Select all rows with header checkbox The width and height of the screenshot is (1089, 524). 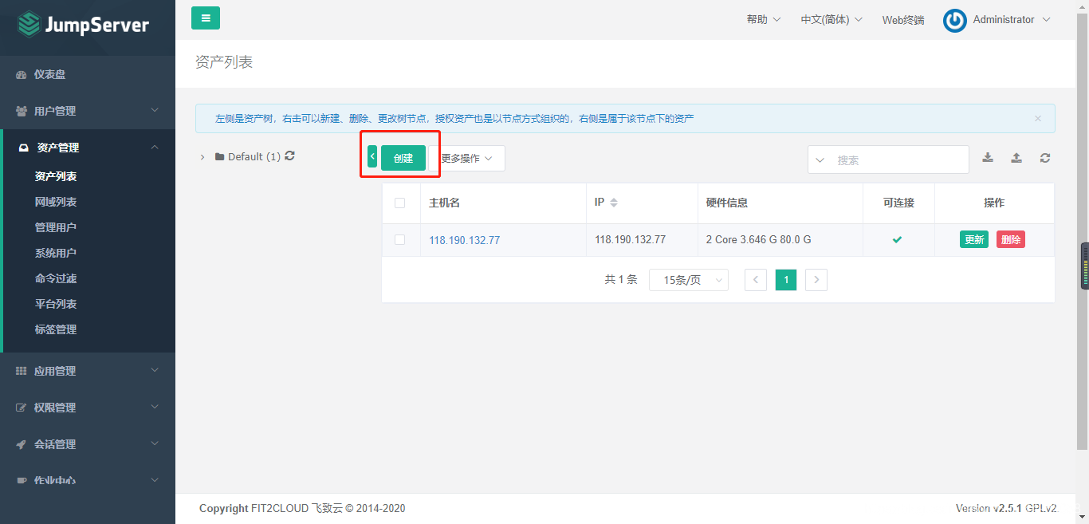400,203
